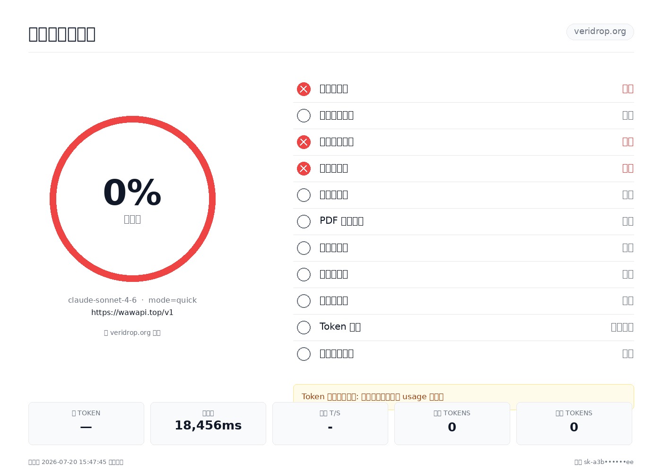
Task: Click the yellow Token usage warning banner
Action: point(463,397)
